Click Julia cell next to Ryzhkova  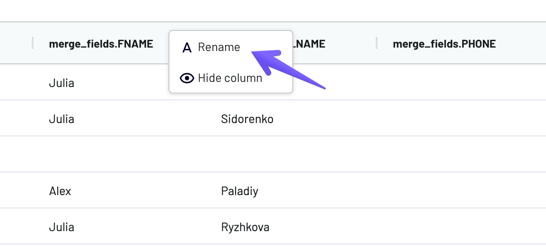[x=61, y=227]
